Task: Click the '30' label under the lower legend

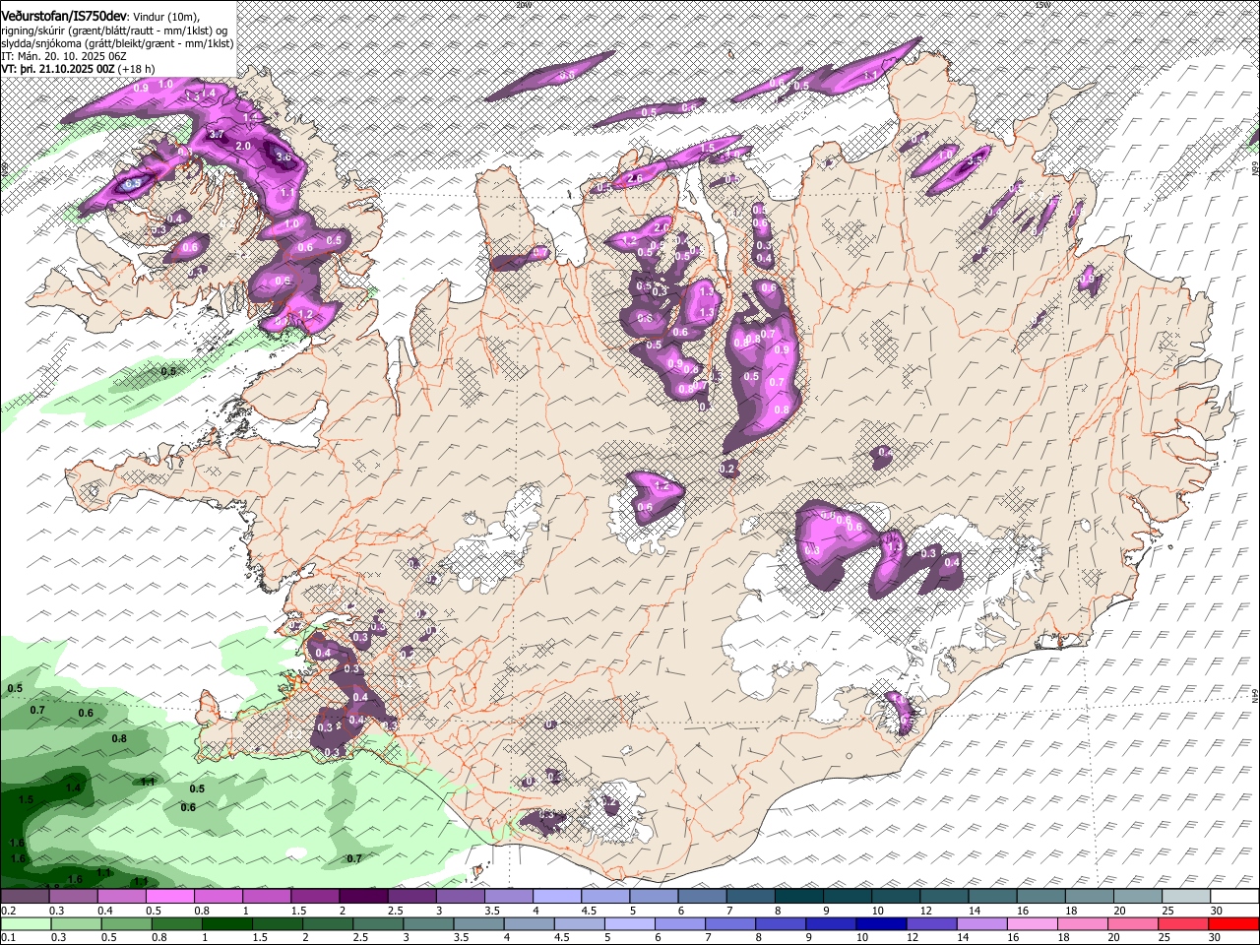Action: tap(1217, 937)
